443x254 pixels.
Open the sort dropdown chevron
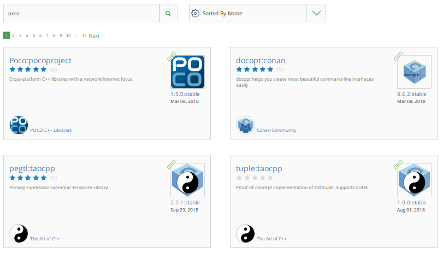pos(316,13)
